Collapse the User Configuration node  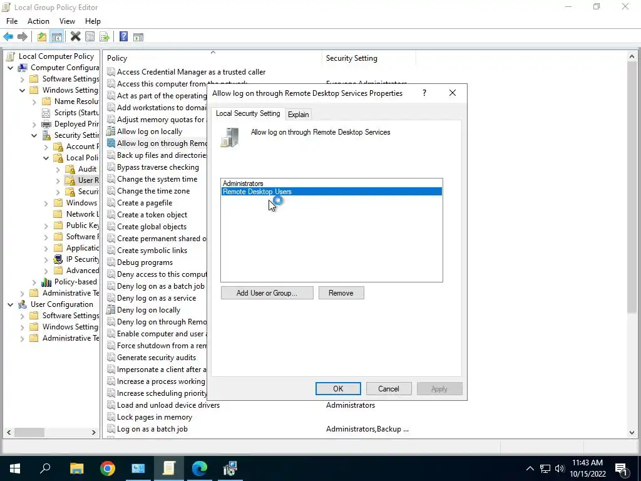[x=11, y=304]
